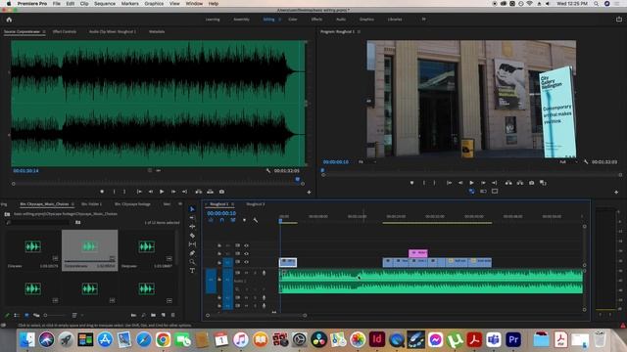627x352 pixels.
Task: Select the Pen tool
Action: [x=192, y=253]
